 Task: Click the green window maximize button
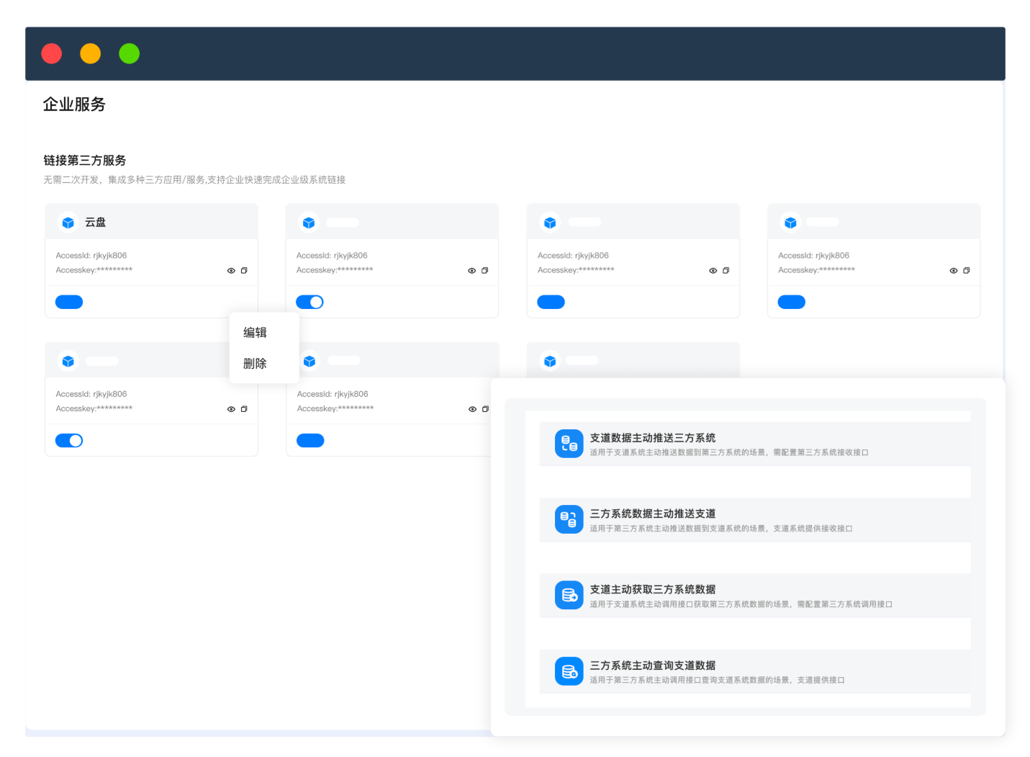pos(130,54)
